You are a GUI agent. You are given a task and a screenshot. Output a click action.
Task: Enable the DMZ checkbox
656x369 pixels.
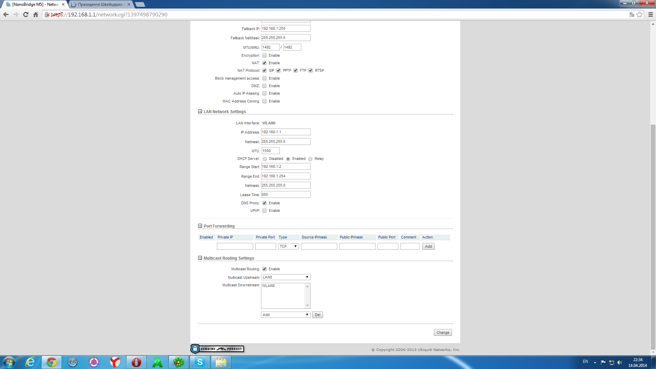(264, 86)
